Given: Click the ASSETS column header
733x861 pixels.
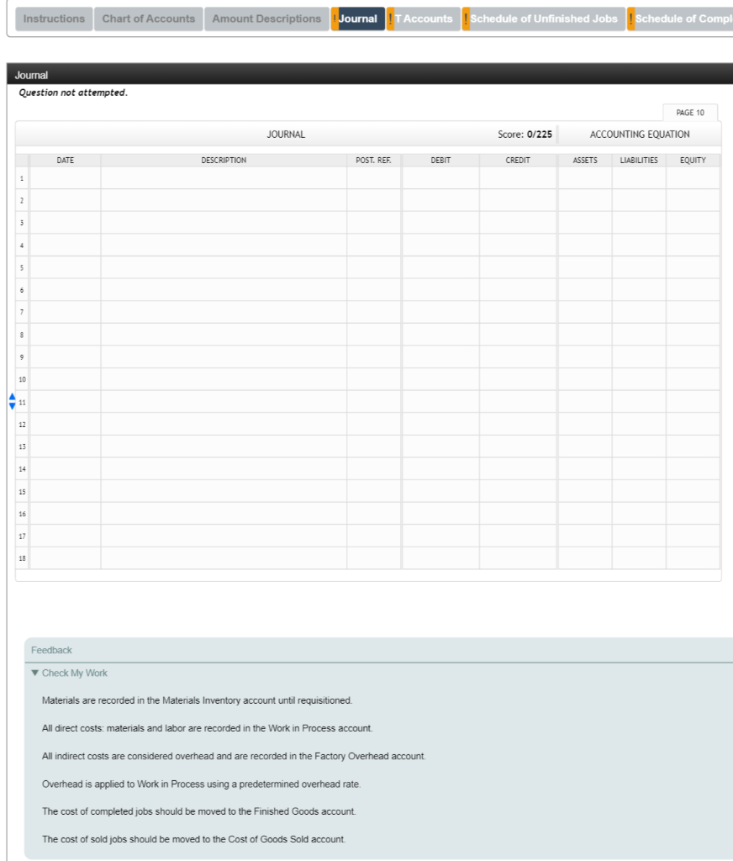Looking at the screenshot, I should click(x=585, y=161).
